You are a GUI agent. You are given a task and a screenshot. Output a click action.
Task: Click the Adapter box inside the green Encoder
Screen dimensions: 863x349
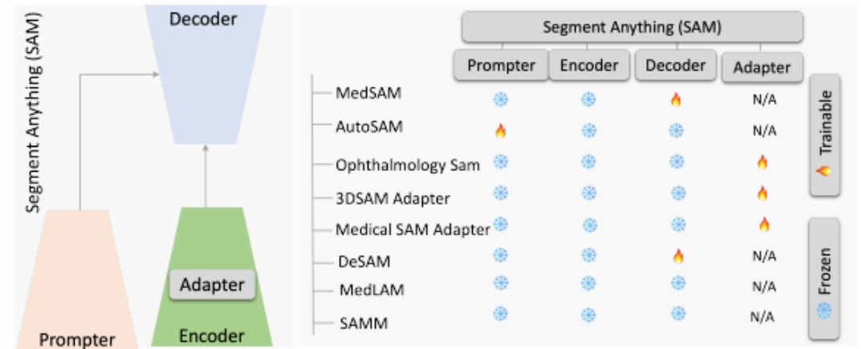click(212, 285)
